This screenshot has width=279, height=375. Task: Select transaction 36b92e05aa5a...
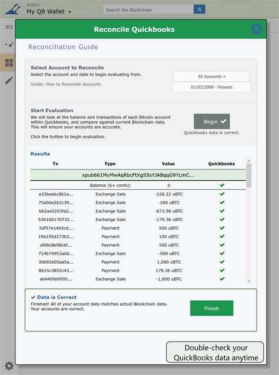pos(56,262)
